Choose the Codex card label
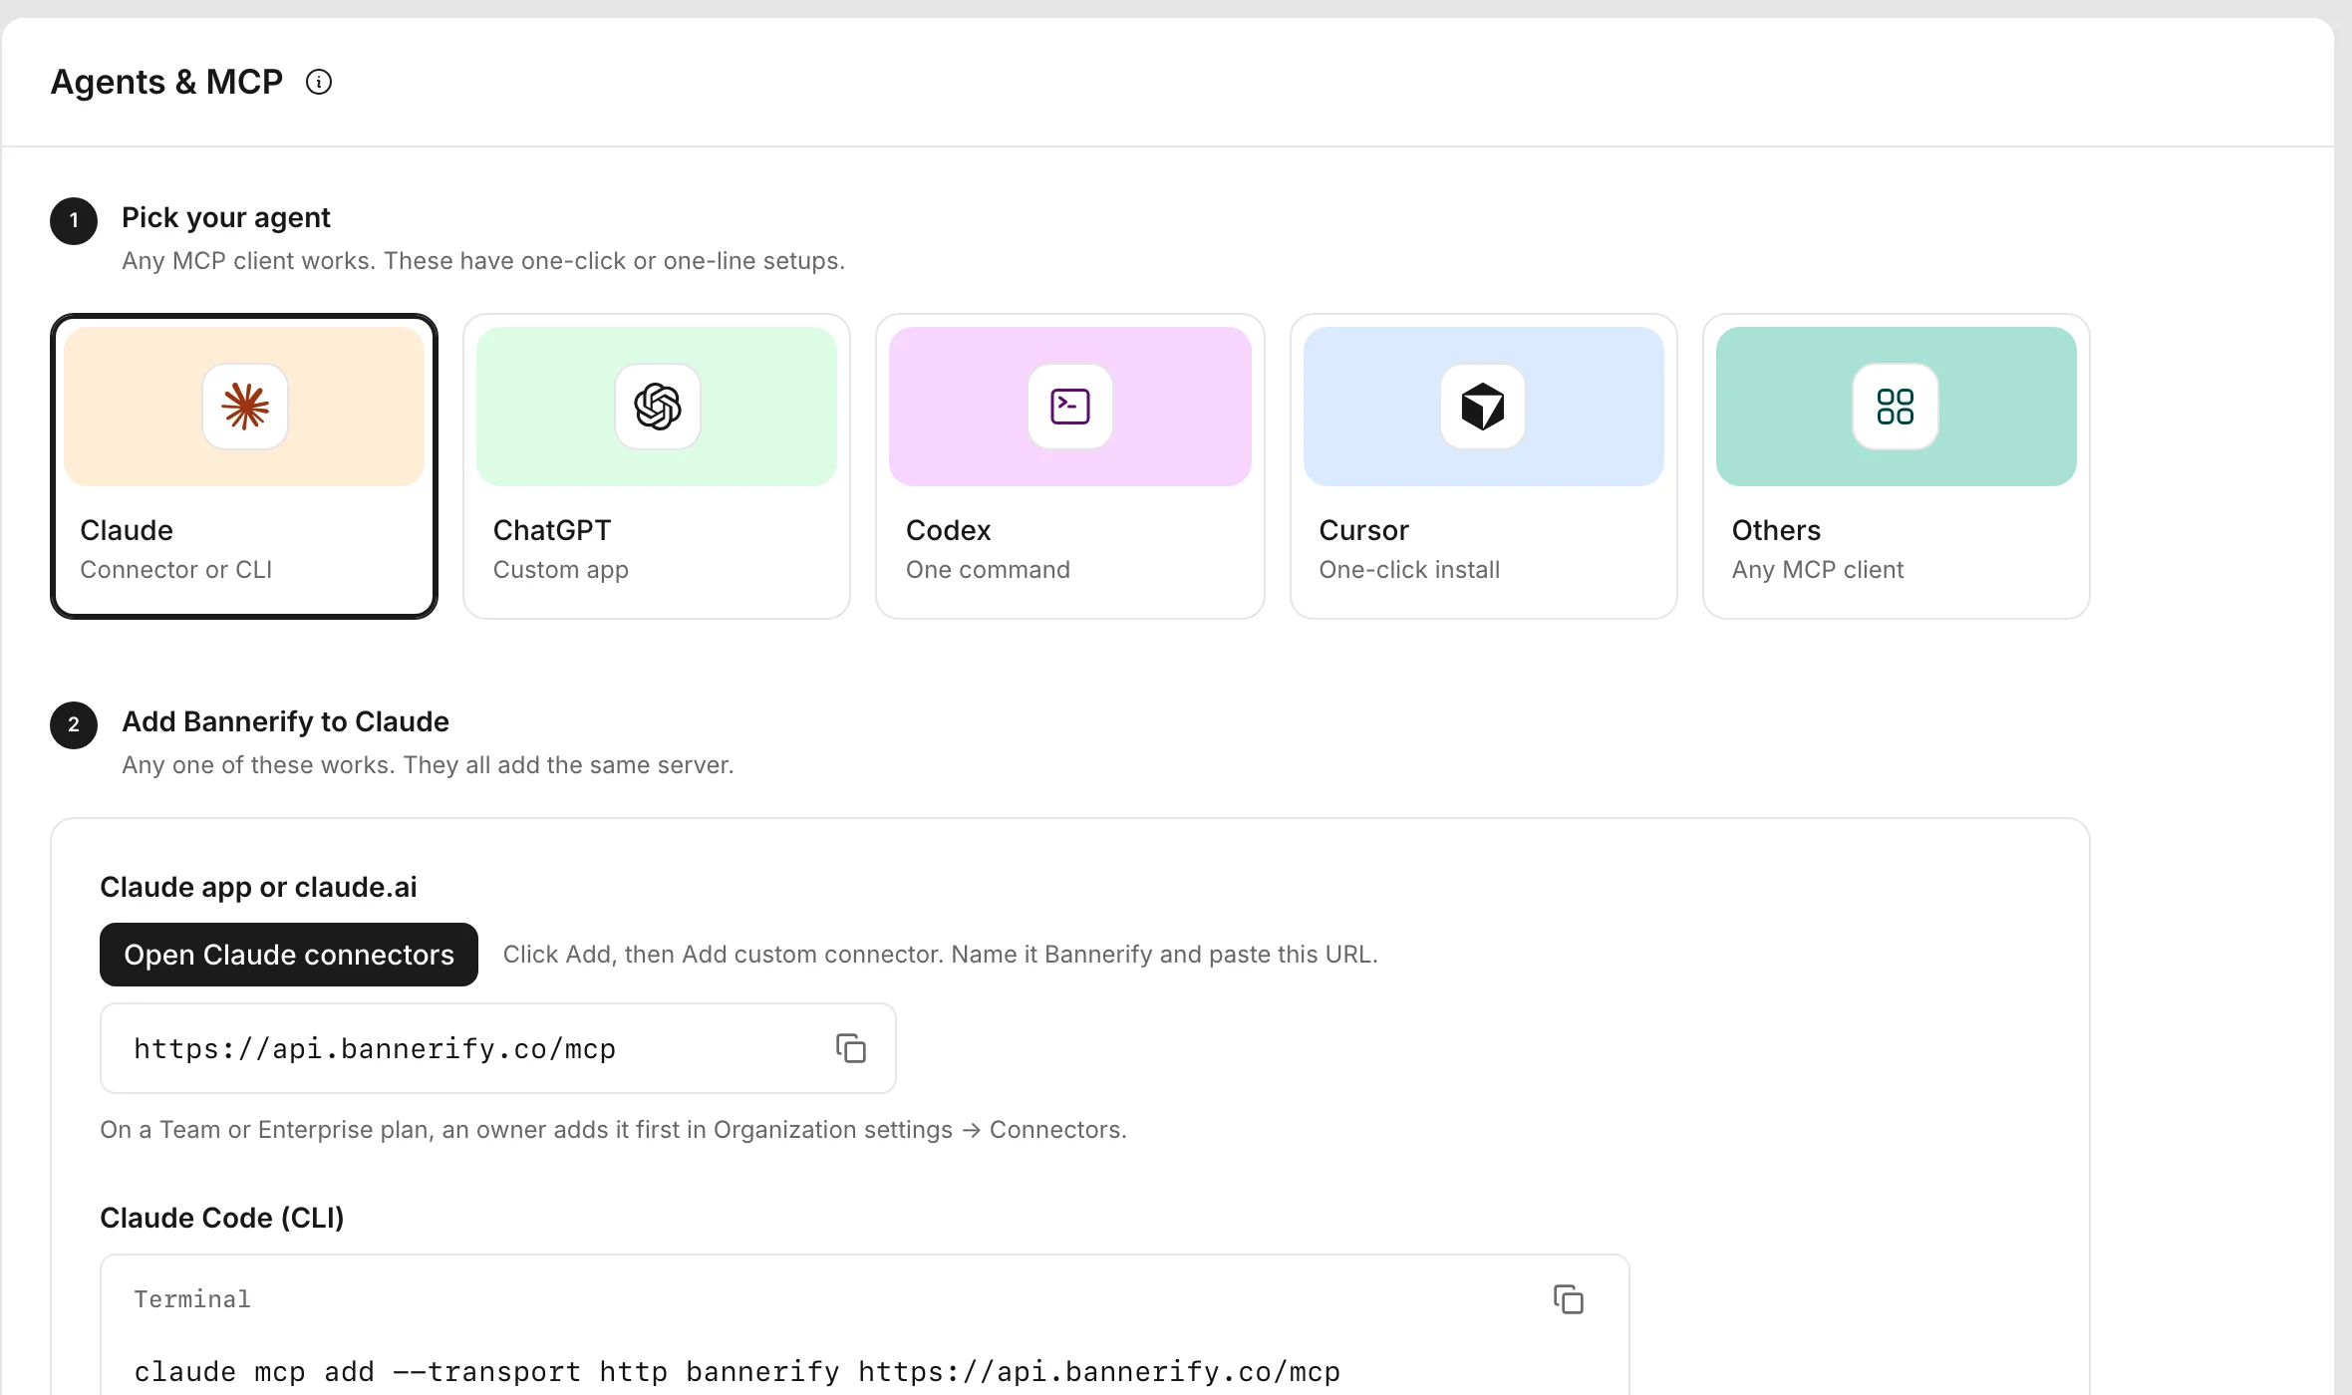Screen dimensions: 2352x1395 click(949, 530)
